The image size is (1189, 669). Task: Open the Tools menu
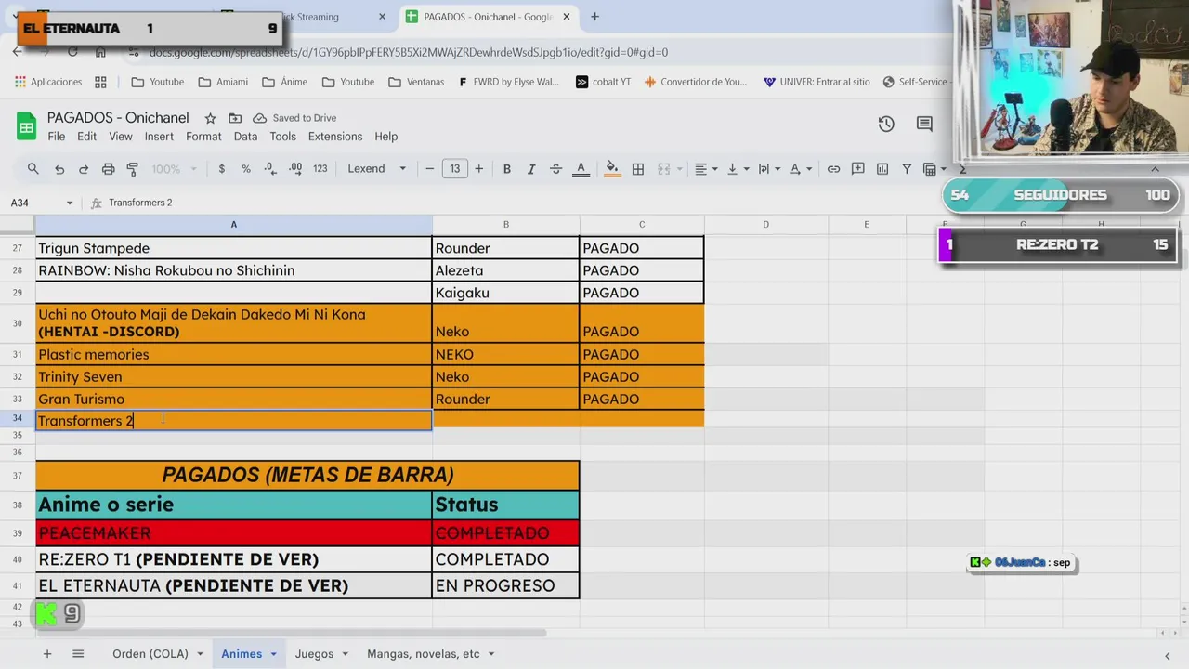[x=282, y=137]
